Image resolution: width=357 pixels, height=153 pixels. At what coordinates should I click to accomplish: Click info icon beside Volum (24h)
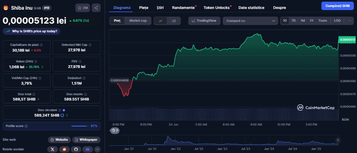(x=36, y=61)
